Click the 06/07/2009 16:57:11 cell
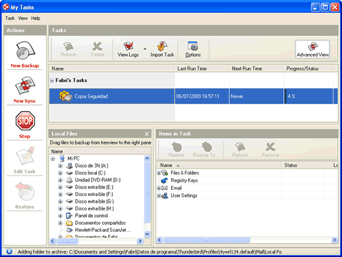 coord(202,96)
